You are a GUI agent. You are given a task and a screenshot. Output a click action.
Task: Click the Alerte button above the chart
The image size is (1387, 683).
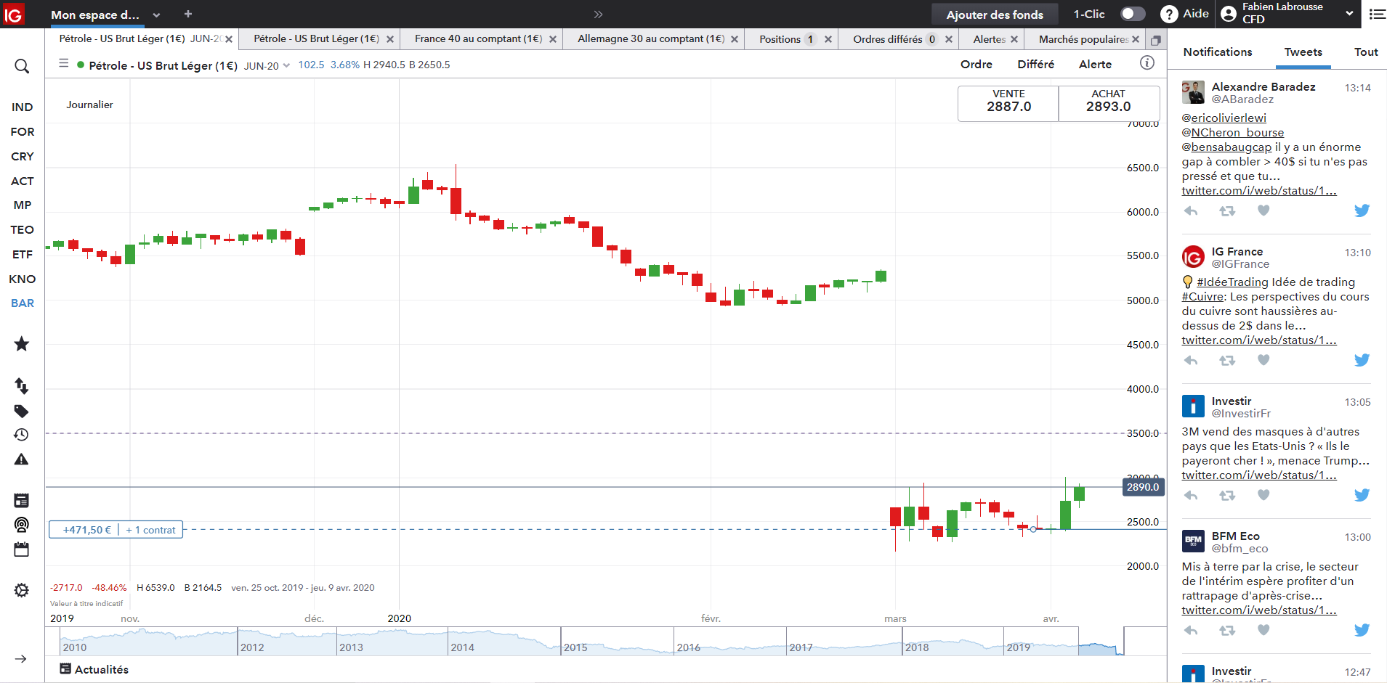coord(1096,65)
